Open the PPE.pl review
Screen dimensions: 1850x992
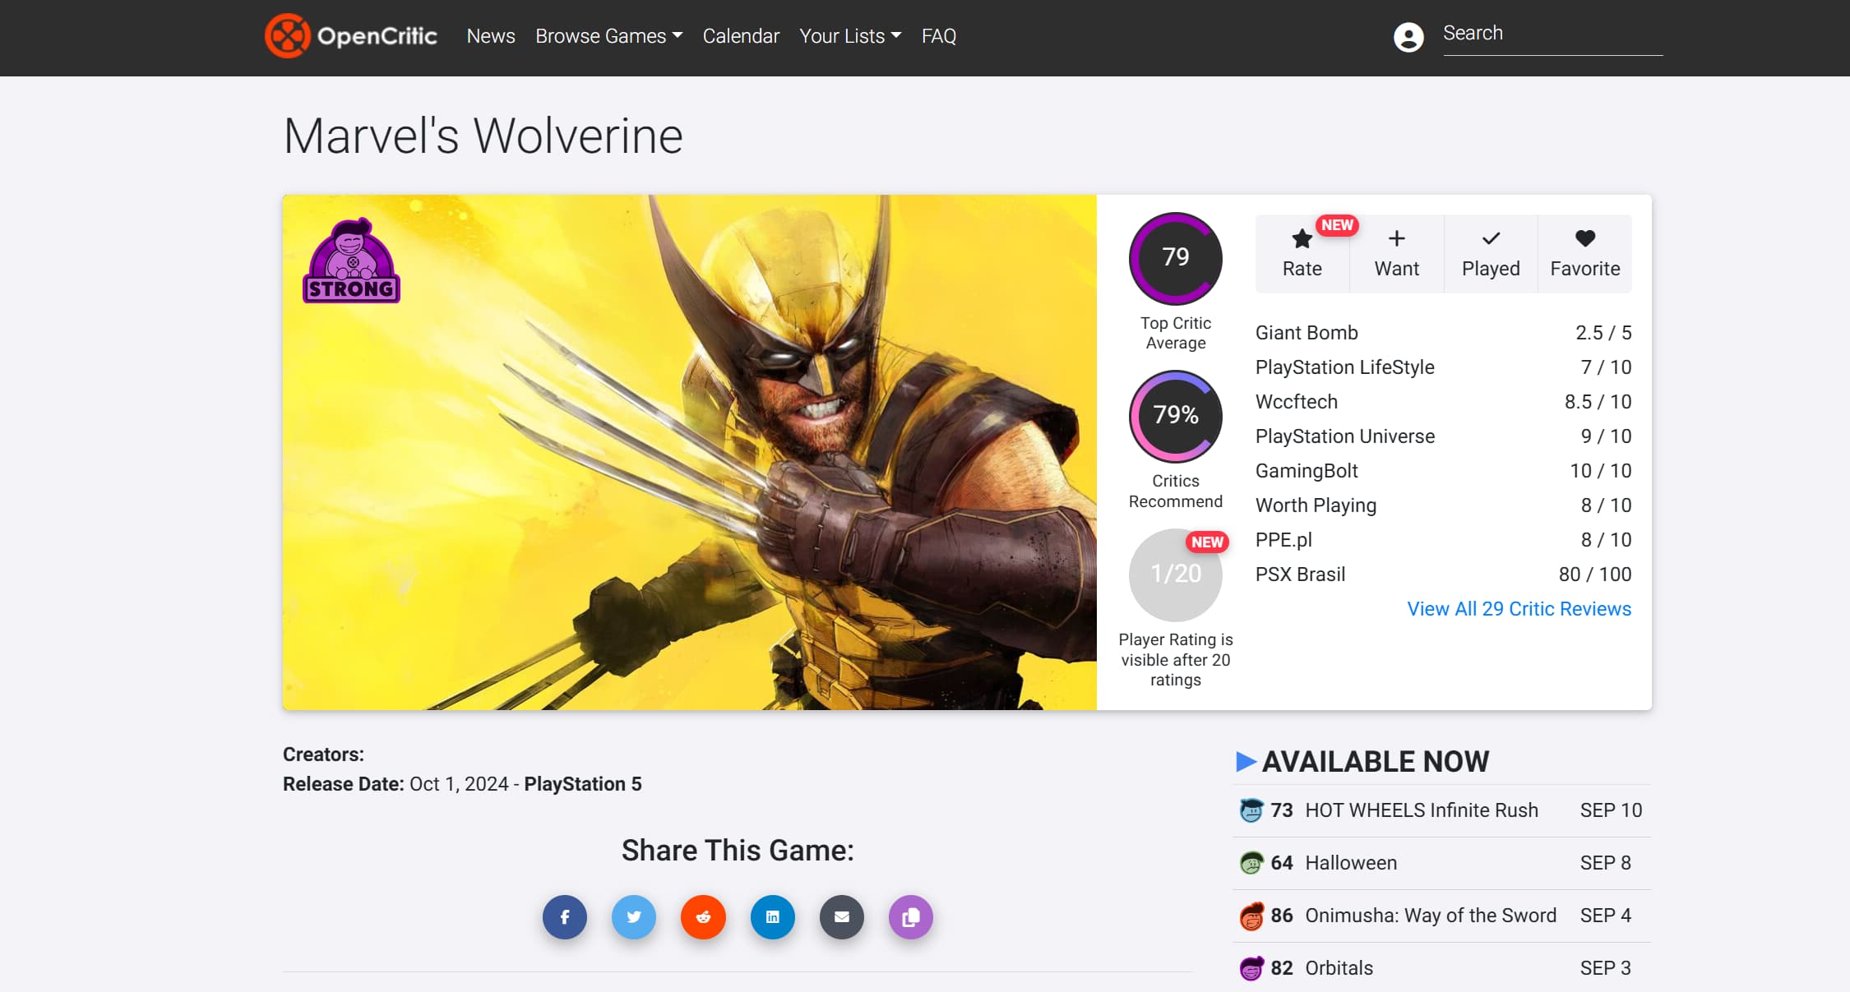click(x=1283, y=540)
